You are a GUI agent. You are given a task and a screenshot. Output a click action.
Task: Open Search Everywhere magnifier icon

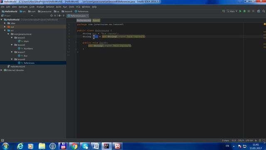[x=264, y=11]
